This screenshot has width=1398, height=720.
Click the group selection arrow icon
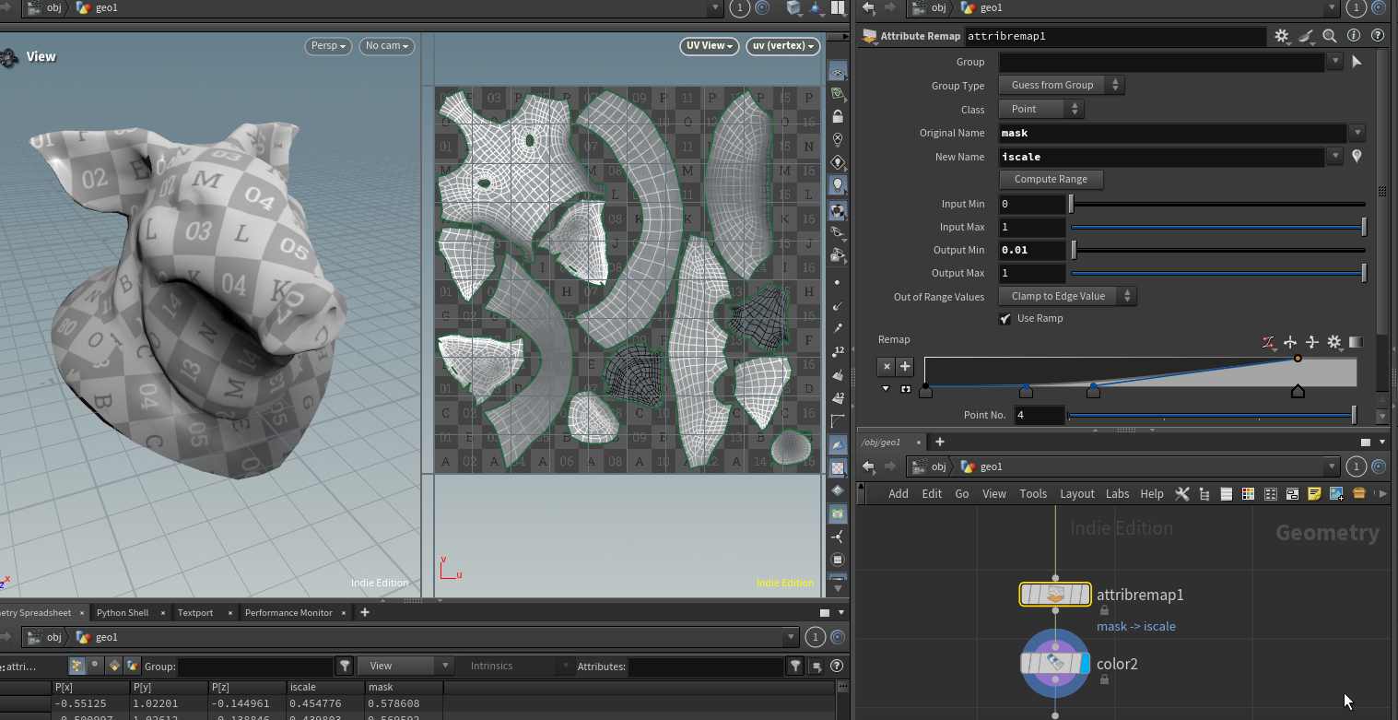click(1357, 62)
